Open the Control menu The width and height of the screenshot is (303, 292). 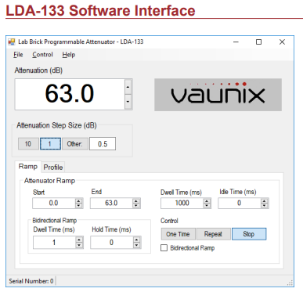42,55
